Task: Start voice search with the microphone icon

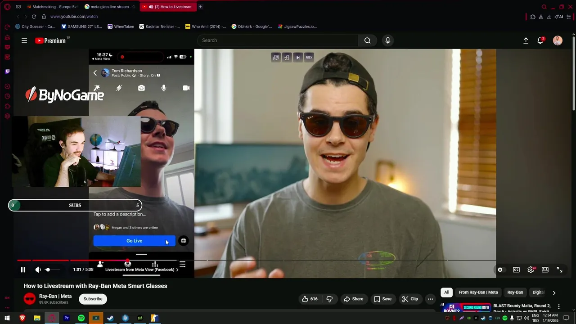Action: coord(388,40)
